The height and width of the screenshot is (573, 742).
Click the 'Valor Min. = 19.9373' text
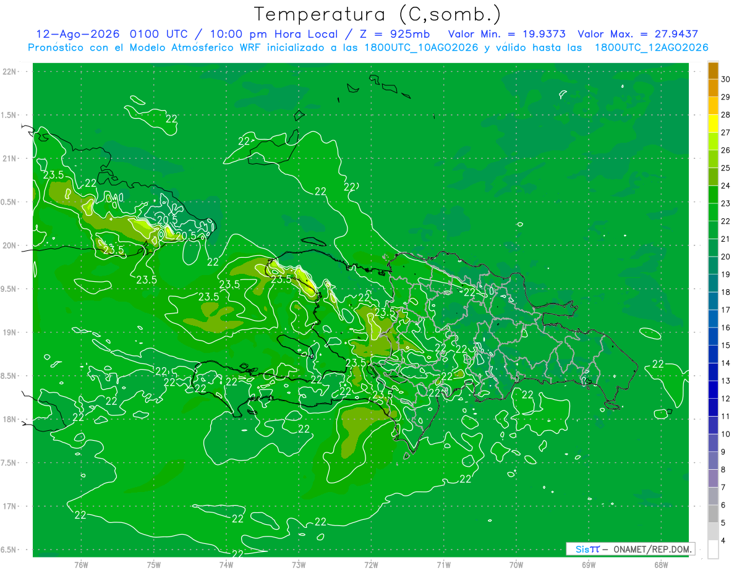[x=507, y=34]
